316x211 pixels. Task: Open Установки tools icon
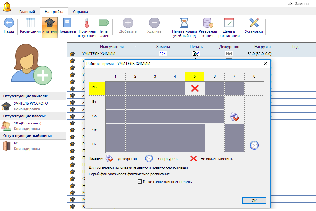pyautogui.click(x=254, y=23)
